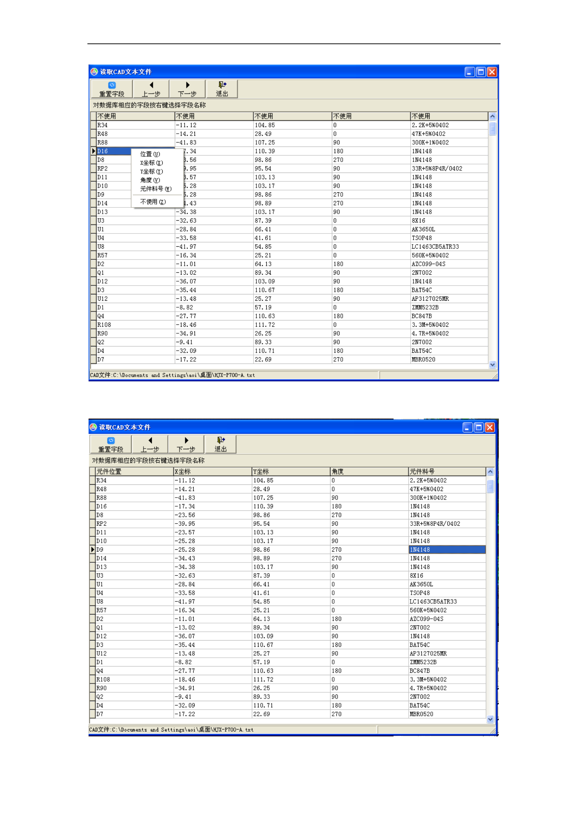Click the X坐标 column header in lower window

point(213,472)
